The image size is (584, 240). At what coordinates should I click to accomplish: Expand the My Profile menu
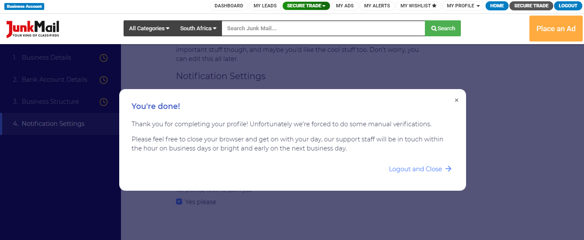point(463,6)
